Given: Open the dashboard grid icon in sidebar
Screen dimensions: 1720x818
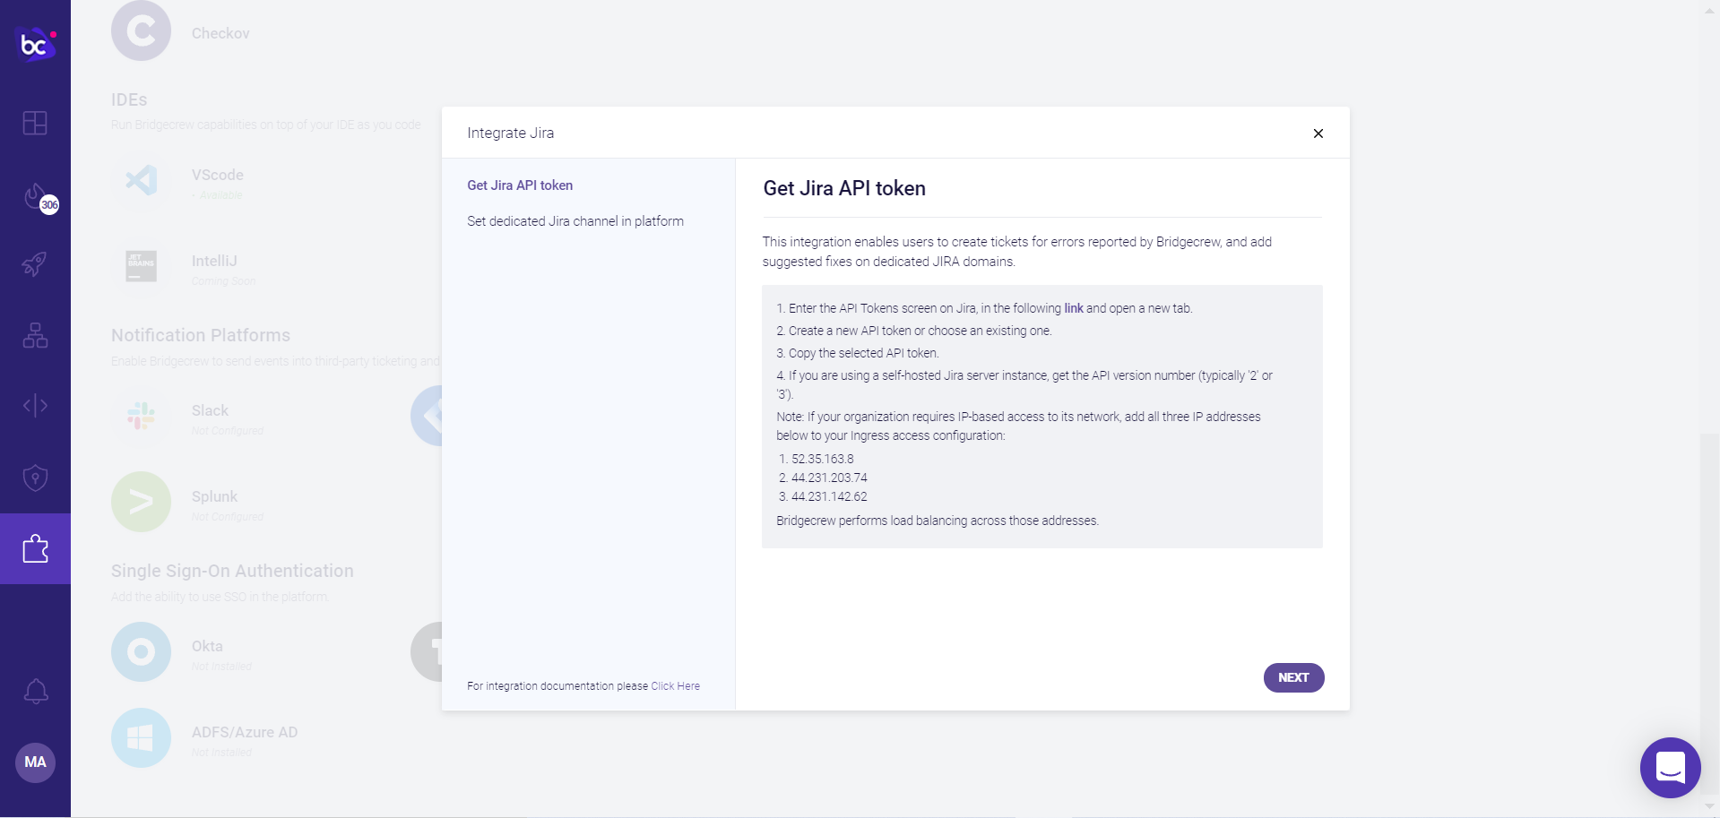Looking at the screenshot, I should click(x=35, y=123).
